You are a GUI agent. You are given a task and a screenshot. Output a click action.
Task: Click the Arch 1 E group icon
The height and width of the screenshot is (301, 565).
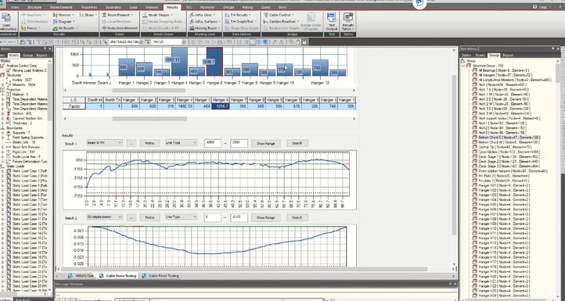(x=475, y=90)
